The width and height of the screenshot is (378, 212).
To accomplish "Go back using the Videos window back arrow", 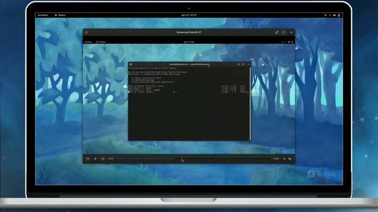I will point(87,32).
